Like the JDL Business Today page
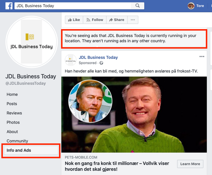This screenshot has height=175, width=212. pos(74,20)
